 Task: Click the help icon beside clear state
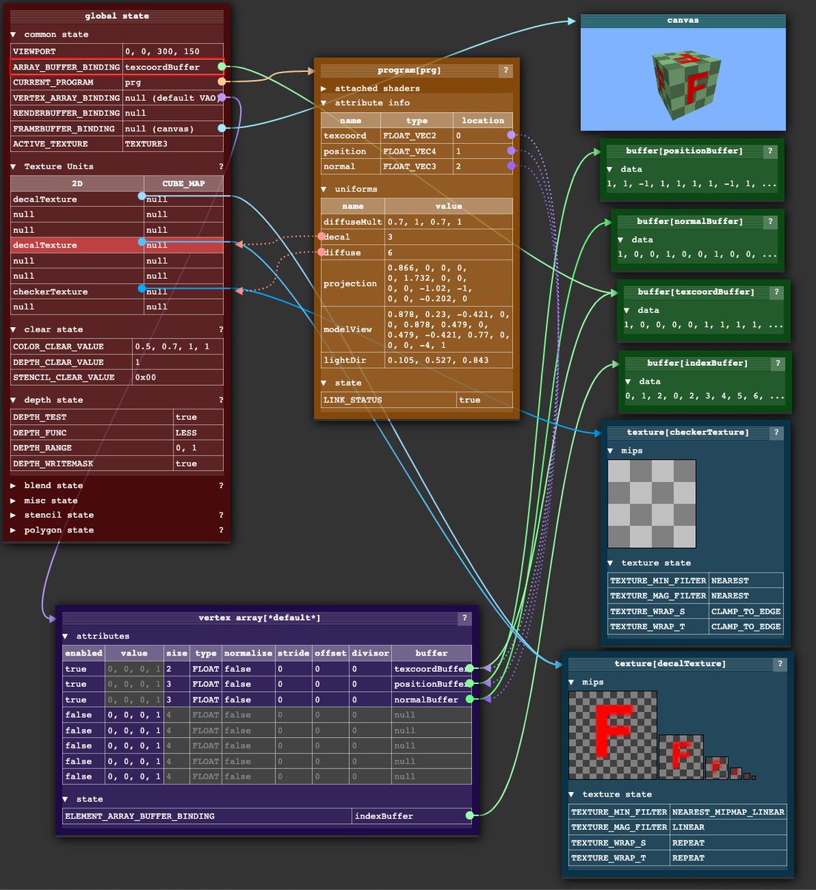coord(220,329)
